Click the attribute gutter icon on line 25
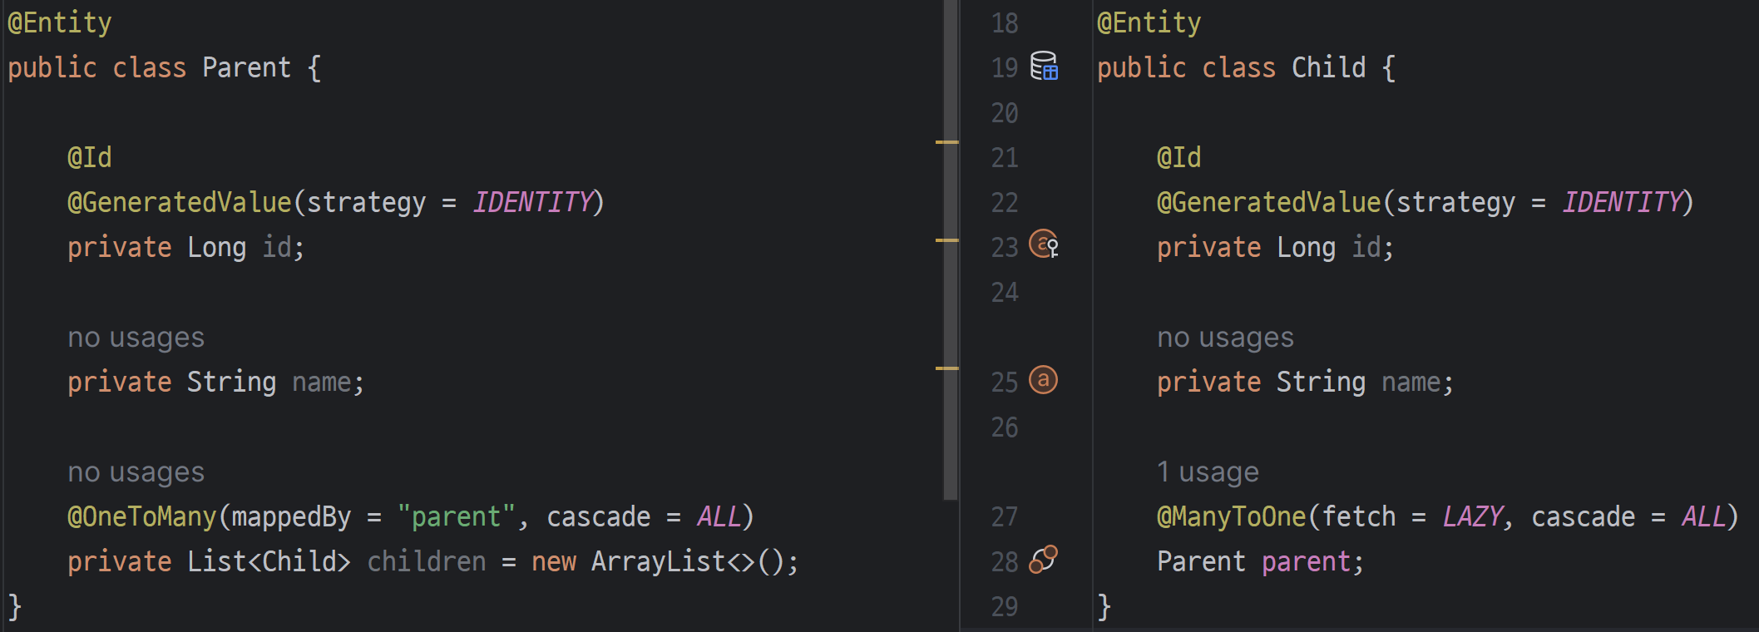1759x632 pixels. click(1043, 380)
